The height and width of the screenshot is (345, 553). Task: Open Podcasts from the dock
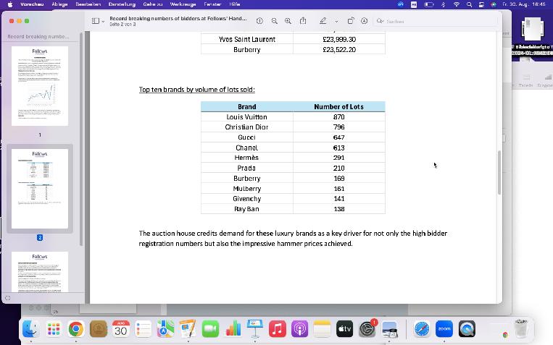click(x=300, y=329)
